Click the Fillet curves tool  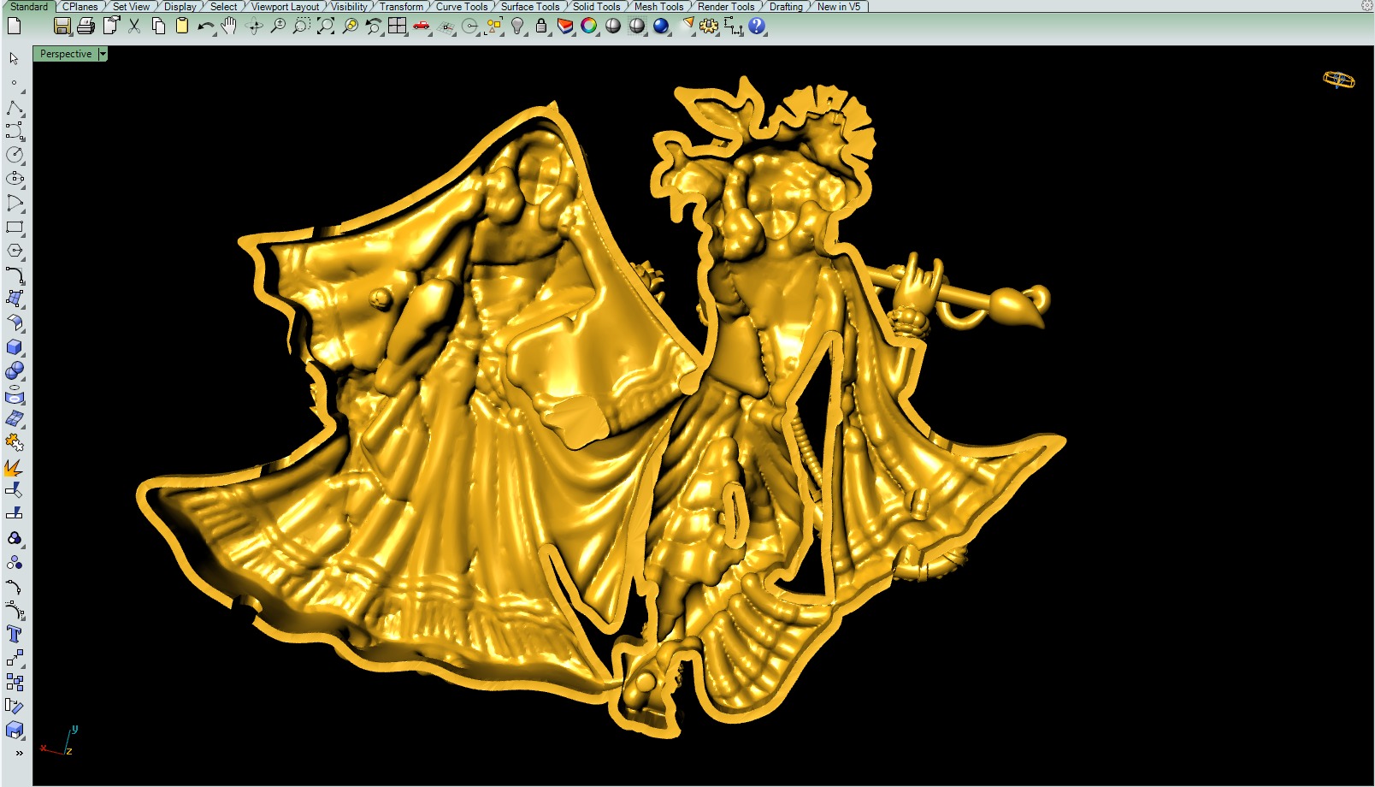(15, 275)
